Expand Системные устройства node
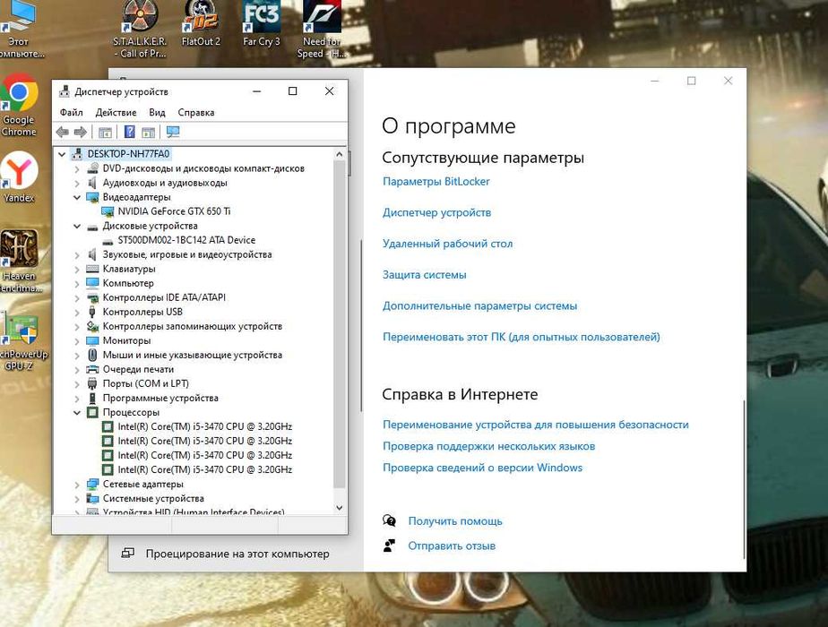This screenshot has width=828, height=627. point(77,499)
